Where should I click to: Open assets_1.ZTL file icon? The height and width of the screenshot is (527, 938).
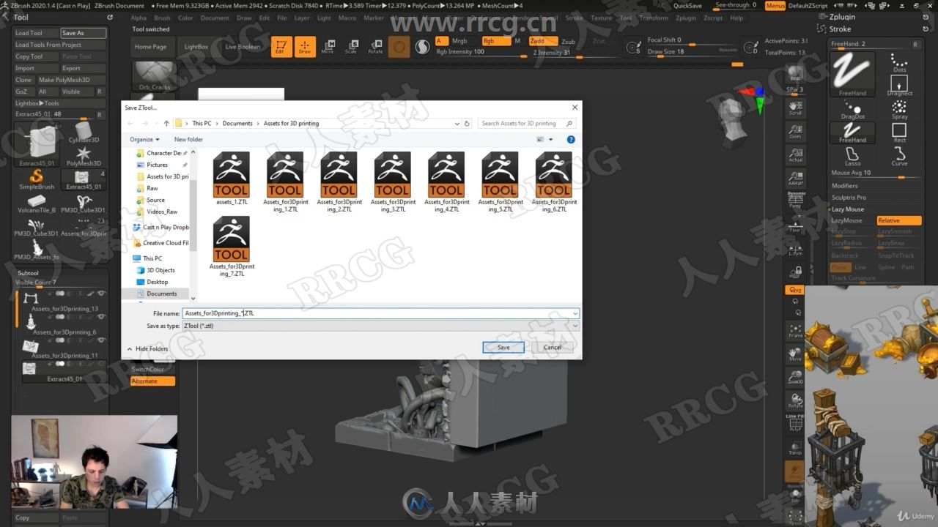pos(232,179)
